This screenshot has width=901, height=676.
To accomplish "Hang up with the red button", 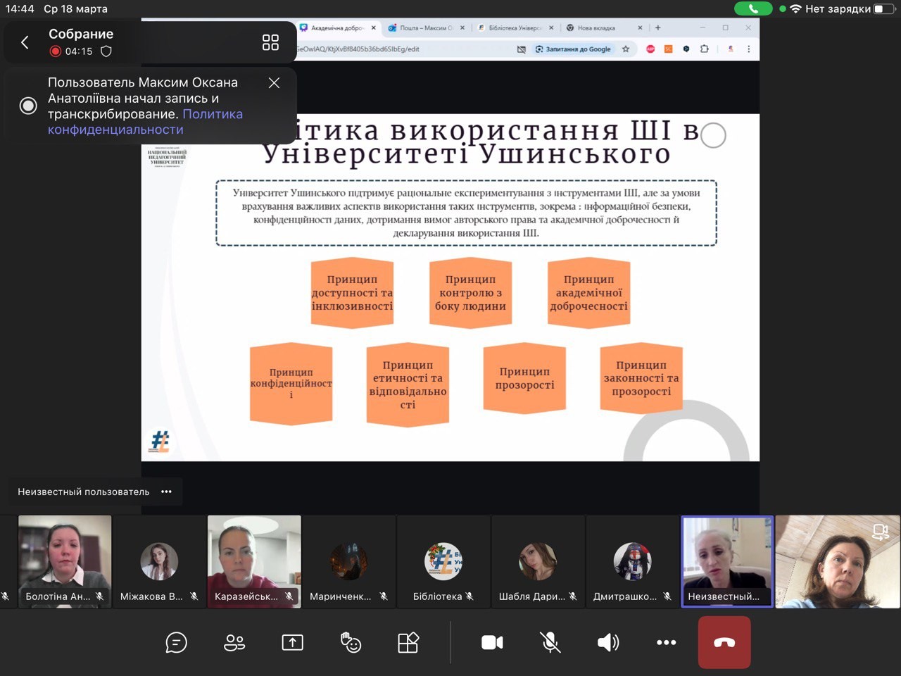I will (724, 642).
